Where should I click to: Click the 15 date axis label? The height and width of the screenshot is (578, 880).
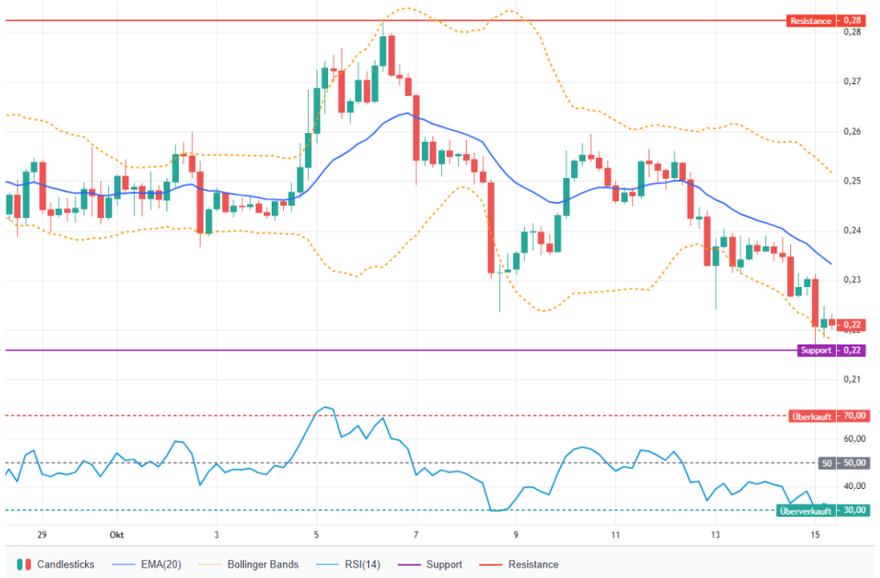tap(815, 535)
